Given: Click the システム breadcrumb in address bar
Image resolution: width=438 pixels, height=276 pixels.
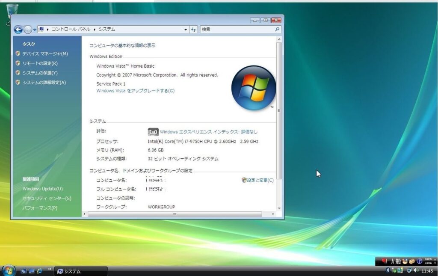Looking at the screenshot, I should (107, 29).
